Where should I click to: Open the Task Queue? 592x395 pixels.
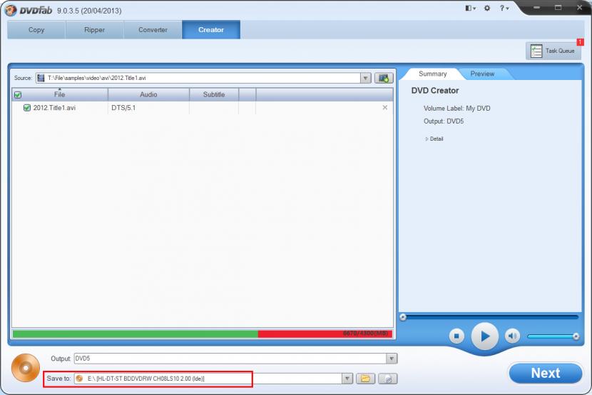553,51
